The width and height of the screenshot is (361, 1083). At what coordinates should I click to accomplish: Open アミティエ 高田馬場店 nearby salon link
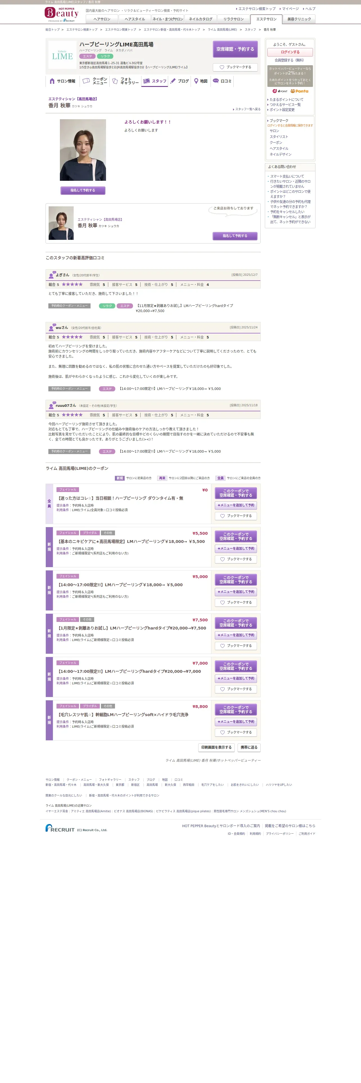(91, 811)
